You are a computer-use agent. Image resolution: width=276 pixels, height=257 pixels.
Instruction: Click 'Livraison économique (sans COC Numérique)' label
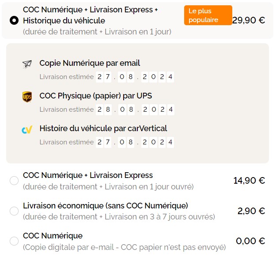(106, 206)
